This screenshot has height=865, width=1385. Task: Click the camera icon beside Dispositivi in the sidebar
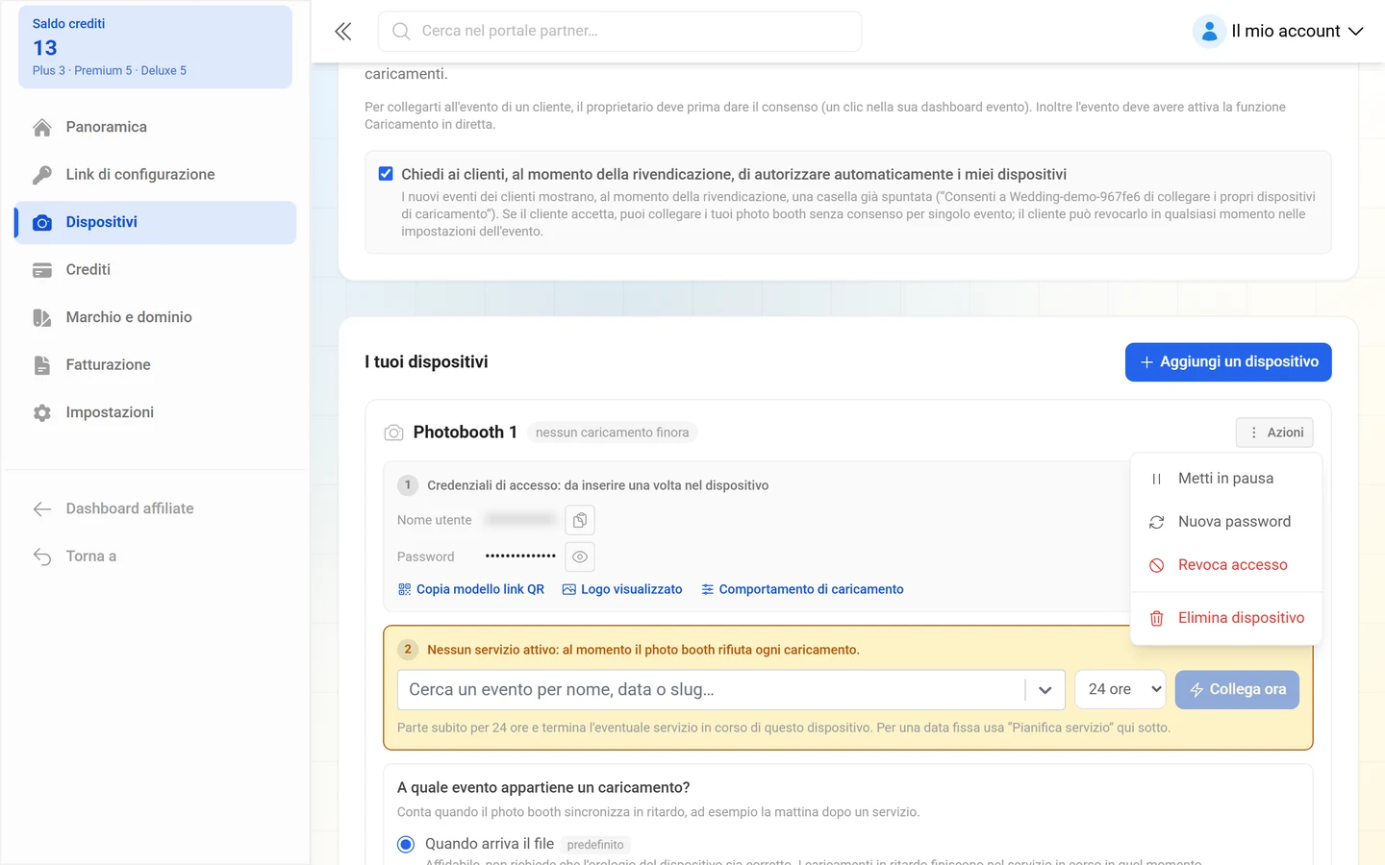[42, 223]
